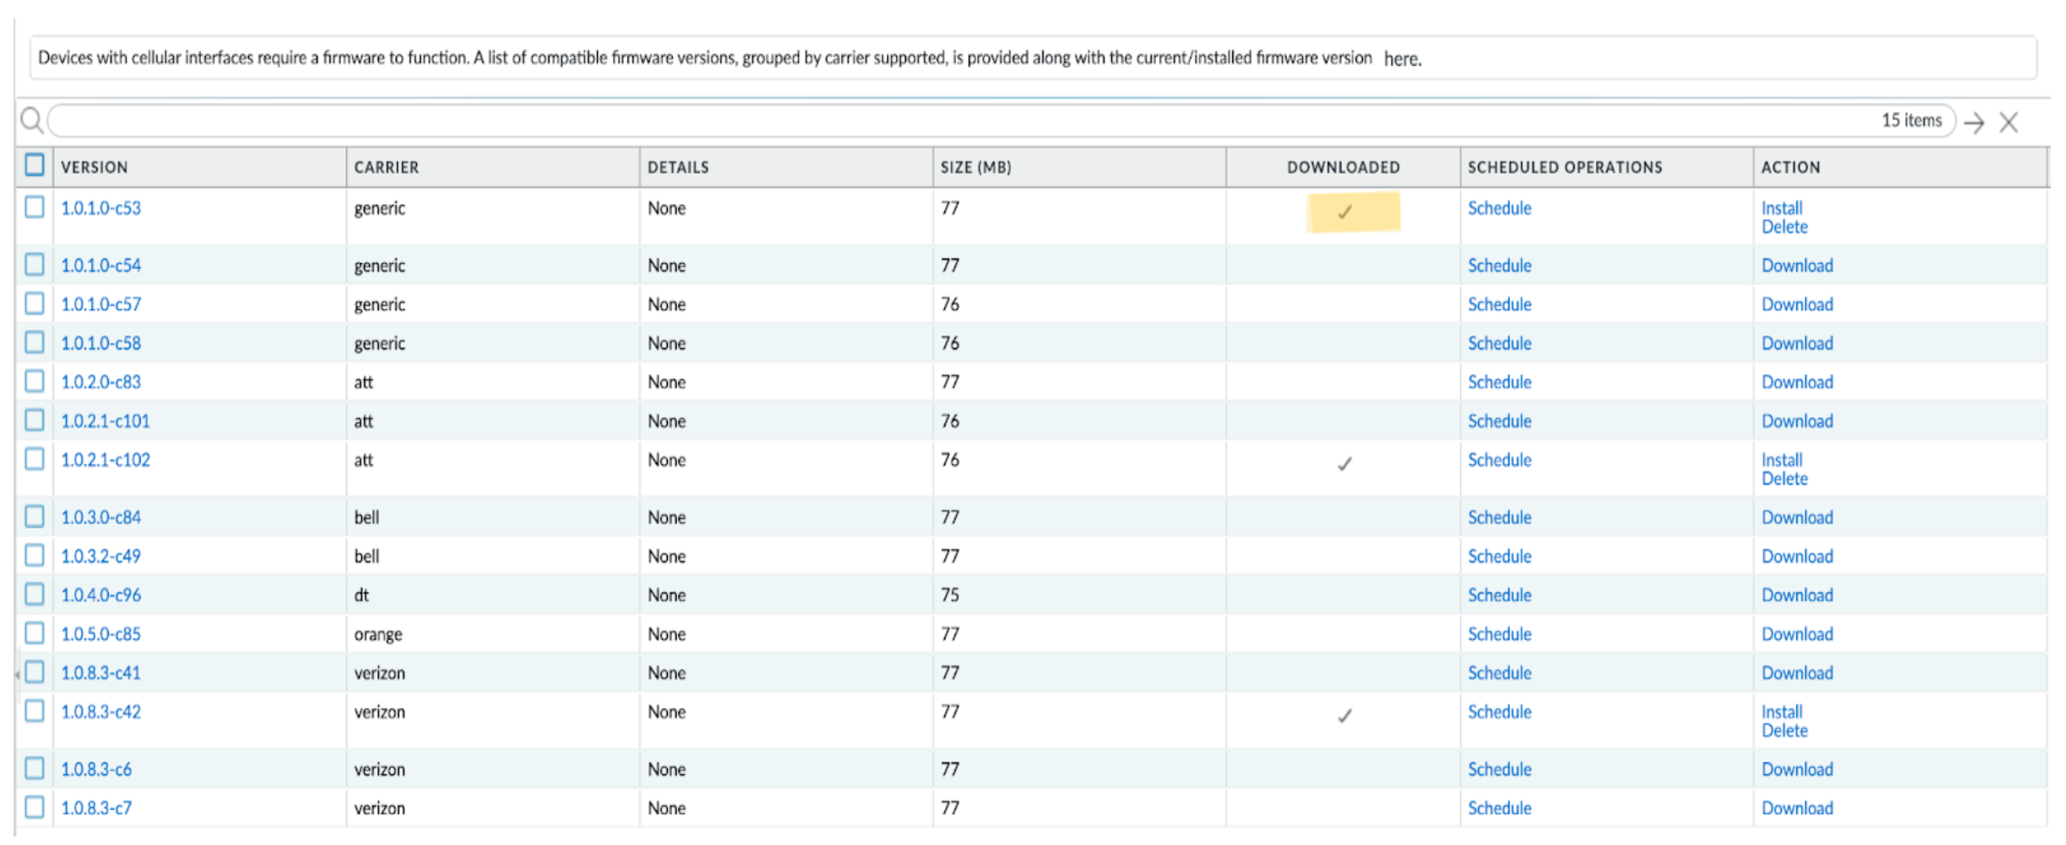Click the Size (MB) column header
Screen dimensions: 2066x845
pos(975,167)
